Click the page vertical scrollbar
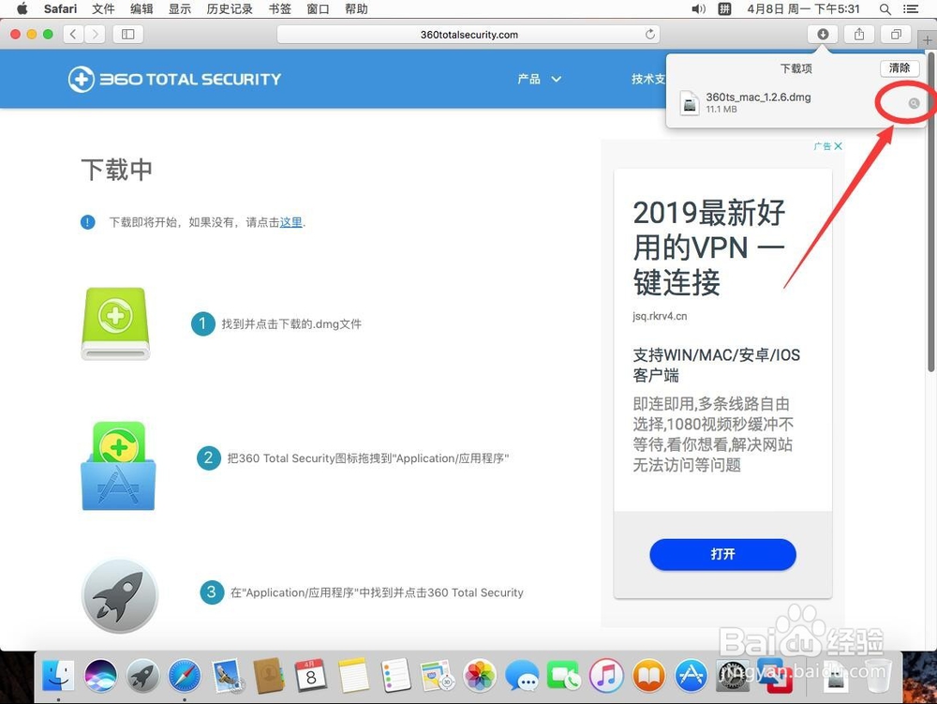 (931, 212)
